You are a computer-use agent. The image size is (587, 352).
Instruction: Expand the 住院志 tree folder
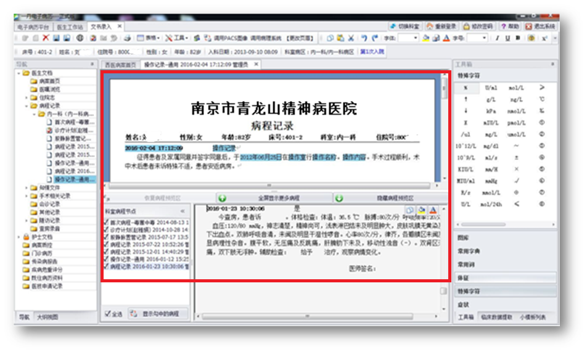27,97
